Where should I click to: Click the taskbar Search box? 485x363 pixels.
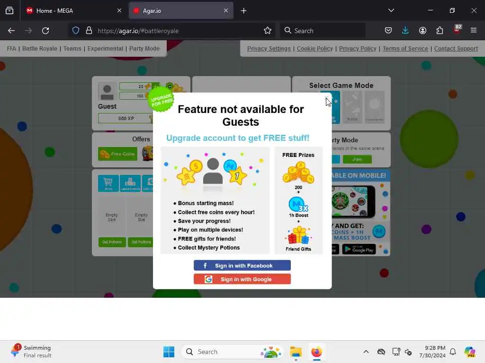(x=233, y=352)
